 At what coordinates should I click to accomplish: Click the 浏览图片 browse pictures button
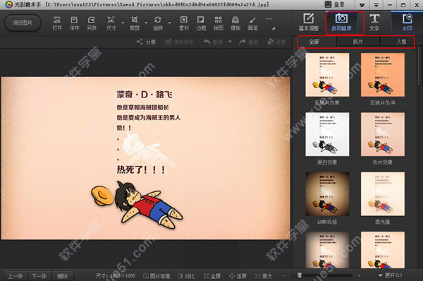coord(23,23)
